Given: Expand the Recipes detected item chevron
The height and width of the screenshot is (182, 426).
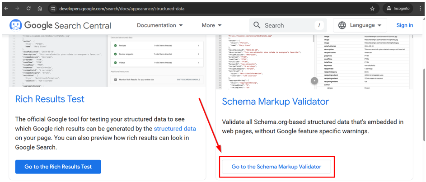Looking at the screenshot, I should pyautogui.click(x=198, y=46).
